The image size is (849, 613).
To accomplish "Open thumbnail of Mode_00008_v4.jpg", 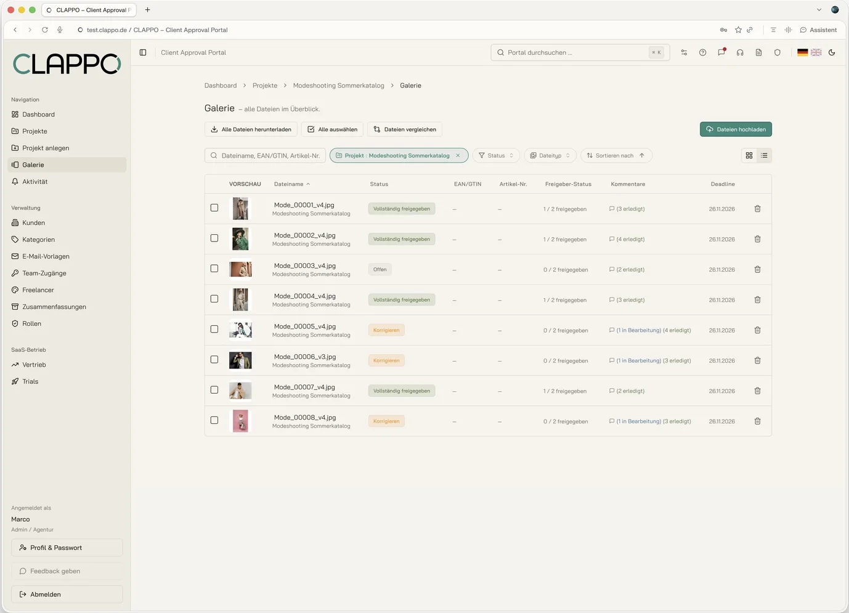I will (240, 421).
